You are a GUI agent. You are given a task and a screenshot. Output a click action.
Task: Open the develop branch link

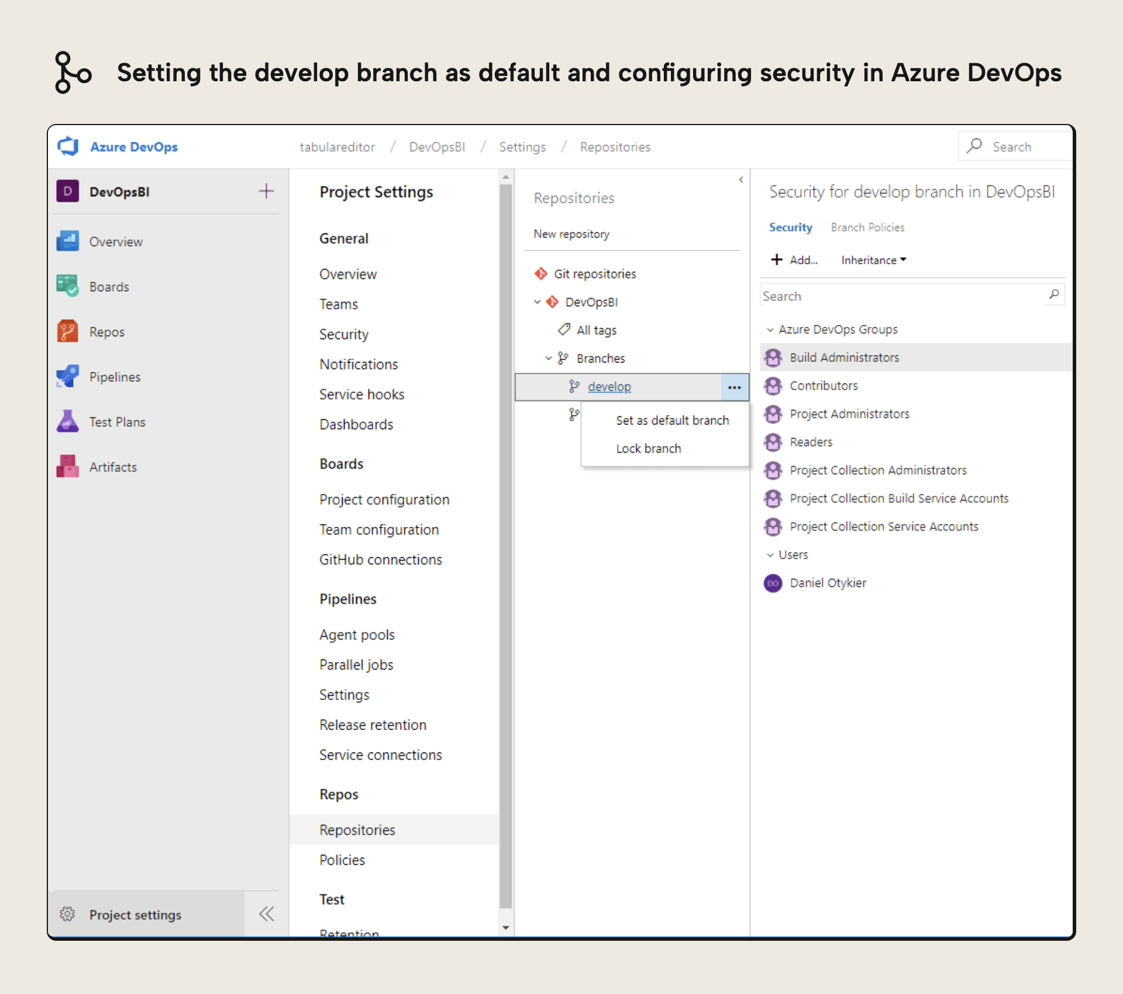pyautogui.click(x=609, y=386)
